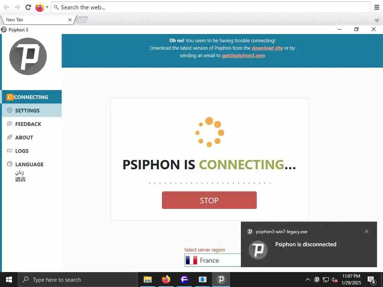Close the New Tab tab
The image size is (383, 287).
70,20
